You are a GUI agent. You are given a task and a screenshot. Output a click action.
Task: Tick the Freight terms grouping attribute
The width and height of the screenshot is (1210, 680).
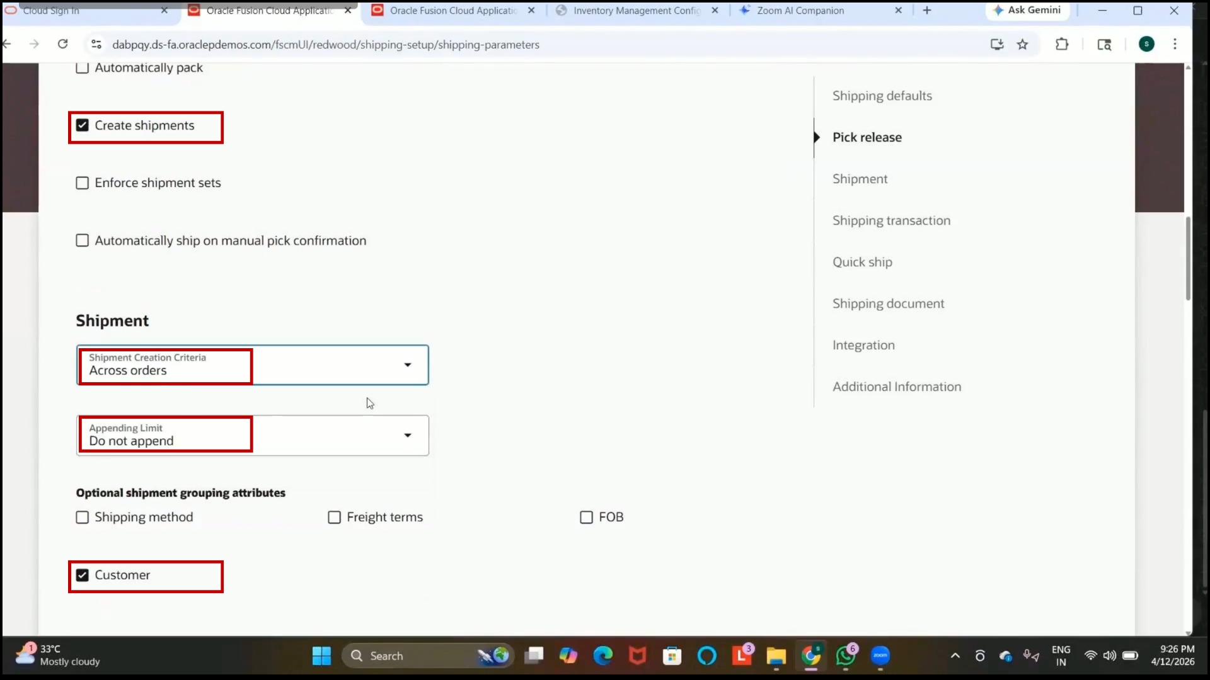point(334,517)
